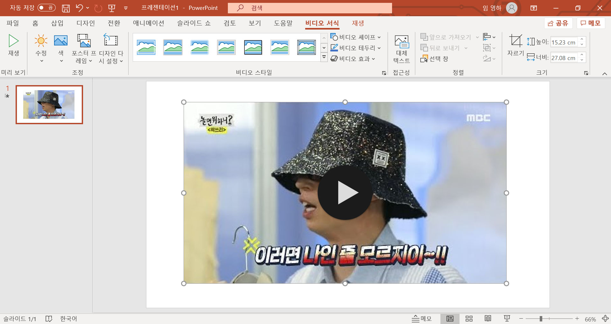Switch to Slide Sorter view
Screen dimensions: 611x324
tap(469, 319)
